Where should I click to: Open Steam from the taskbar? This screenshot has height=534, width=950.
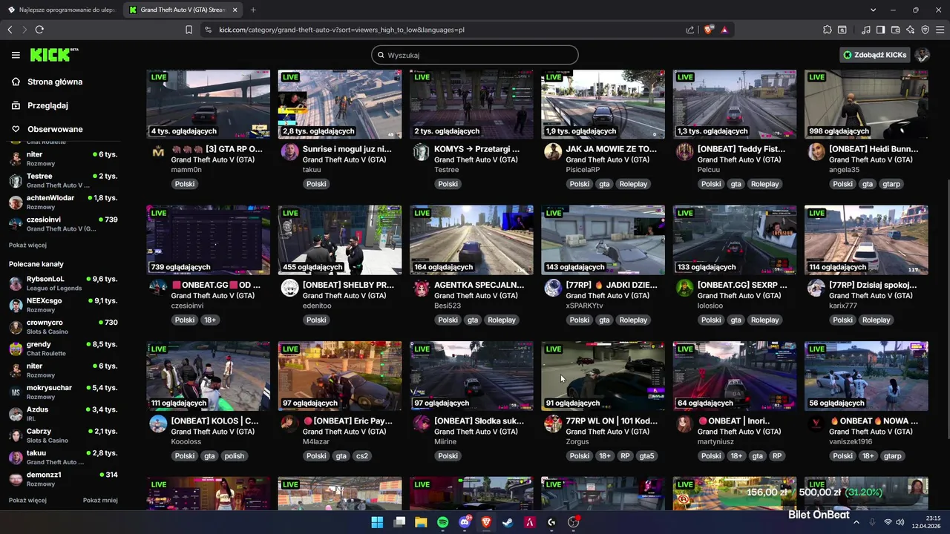pyautogui.click(x=508, y=522)
